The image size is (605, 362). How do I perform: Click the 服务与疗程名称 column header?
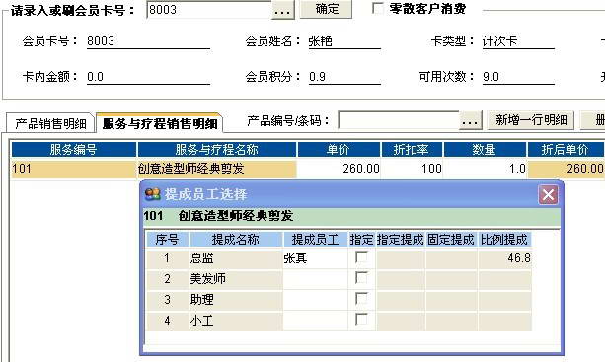(217, 150)
